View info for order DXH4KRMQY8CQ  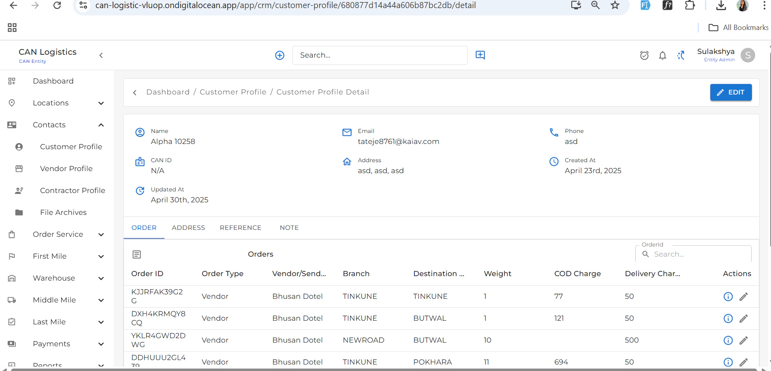tap(728, 319)
